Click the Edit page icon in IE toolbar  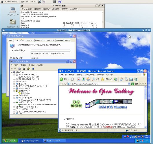coord(131,79)
